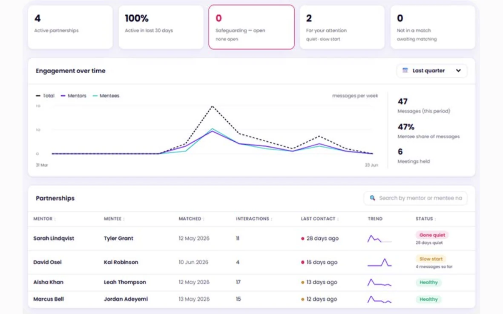
Task: Select the Safeguarding — open card
Action: 251,27
